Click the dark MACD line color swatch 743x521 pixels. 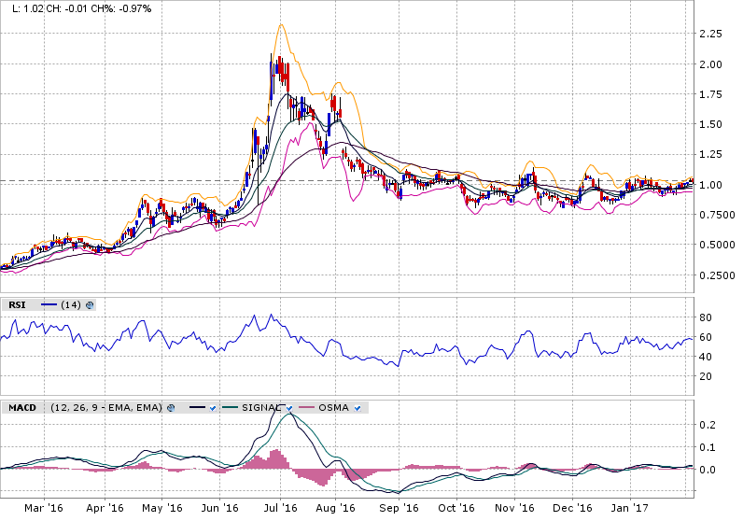tap(197, 408)
